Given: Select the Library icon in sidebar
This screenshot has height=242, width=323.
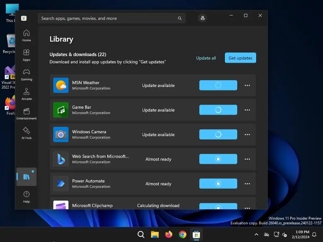Looking at the screenshot, I should pyautogui.click(x=26, y=177).
